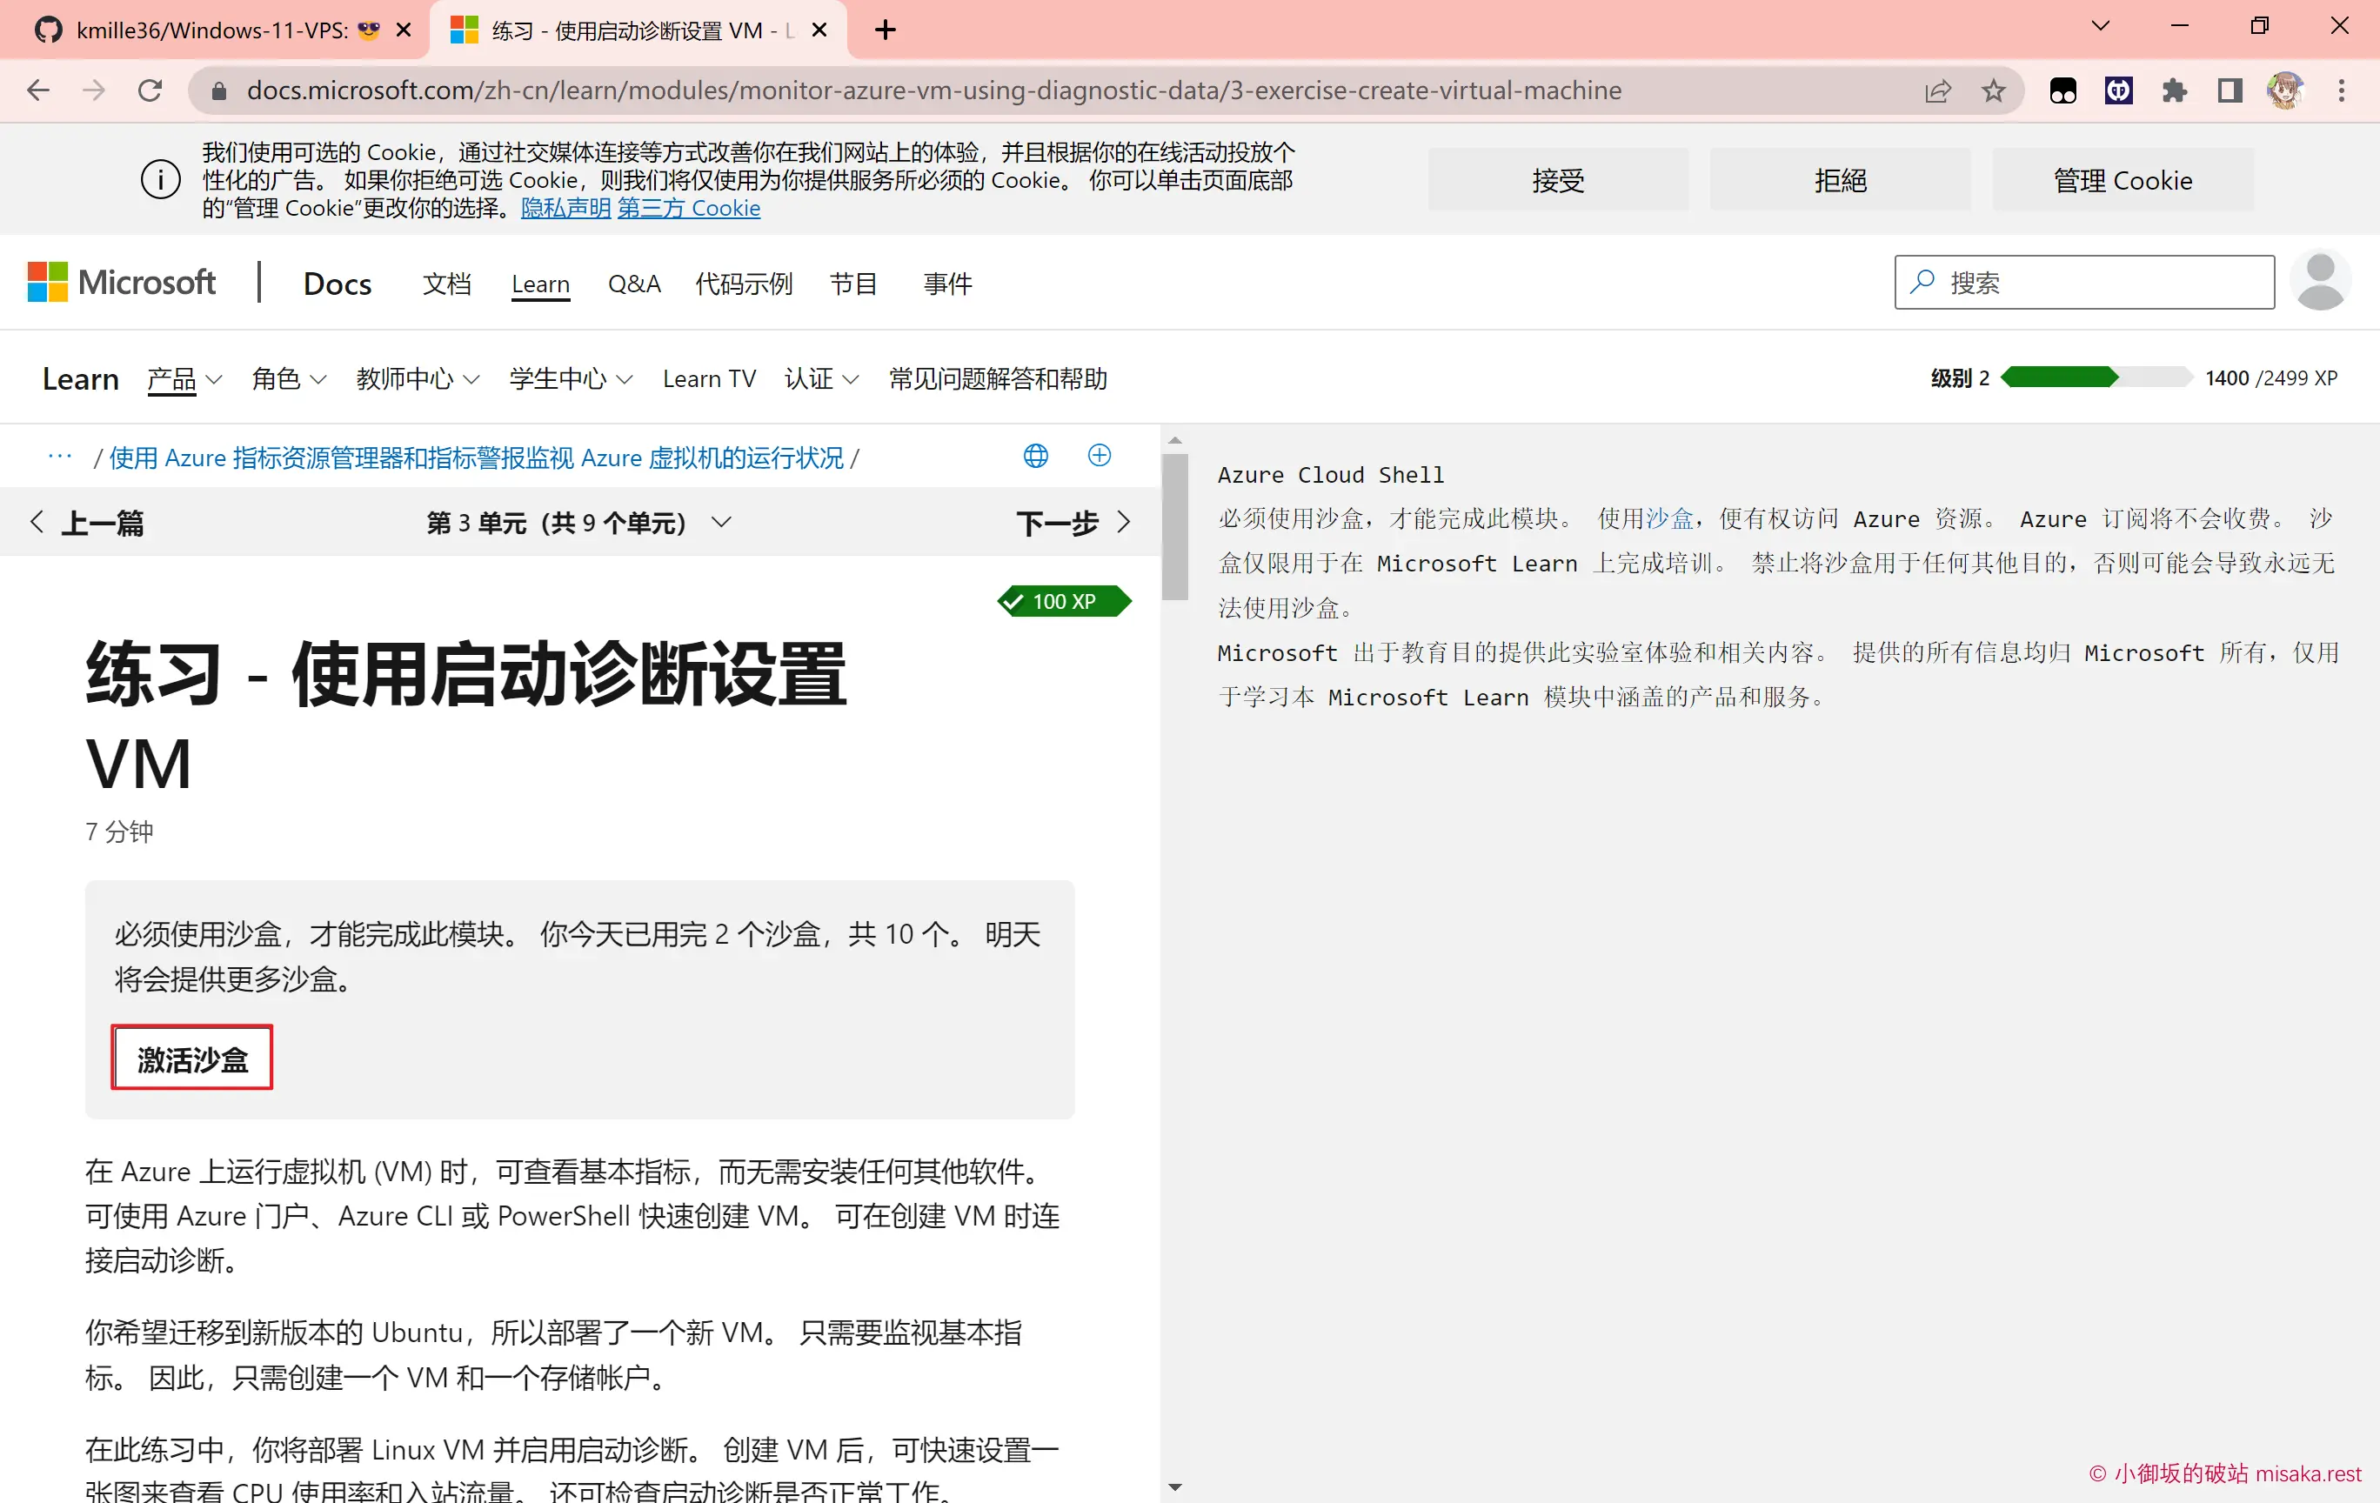Open the 代码示例 menu item
The image size is (2380, 1503).
[x=745, y=284]
